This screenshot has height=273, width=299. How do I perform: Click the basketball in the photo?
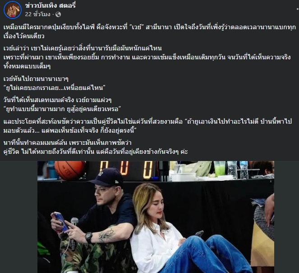(x=70, y=170)
